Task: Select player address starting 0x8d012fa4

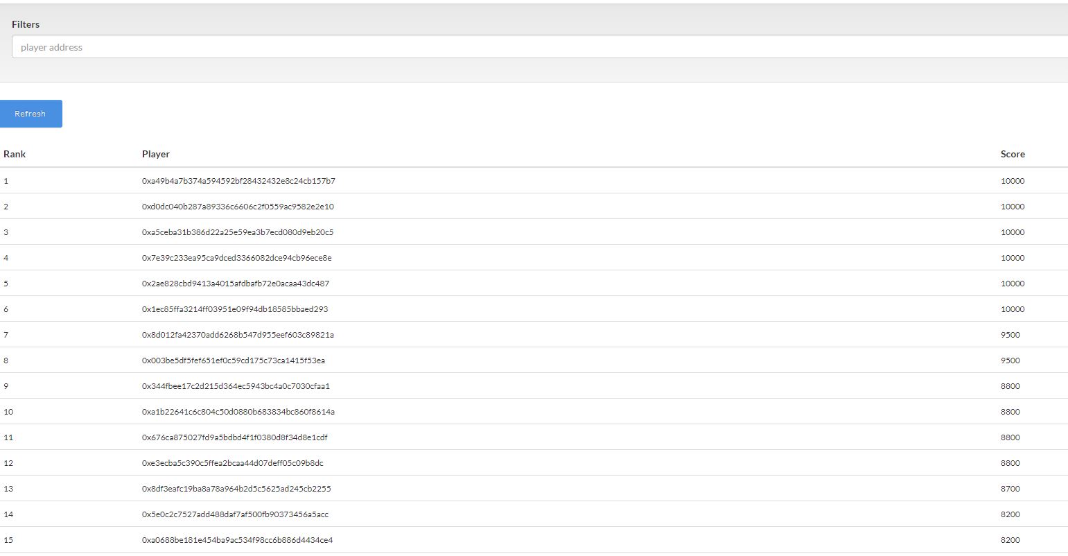Action: point(238,335)
